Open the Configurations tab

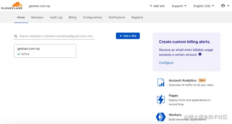92,17
